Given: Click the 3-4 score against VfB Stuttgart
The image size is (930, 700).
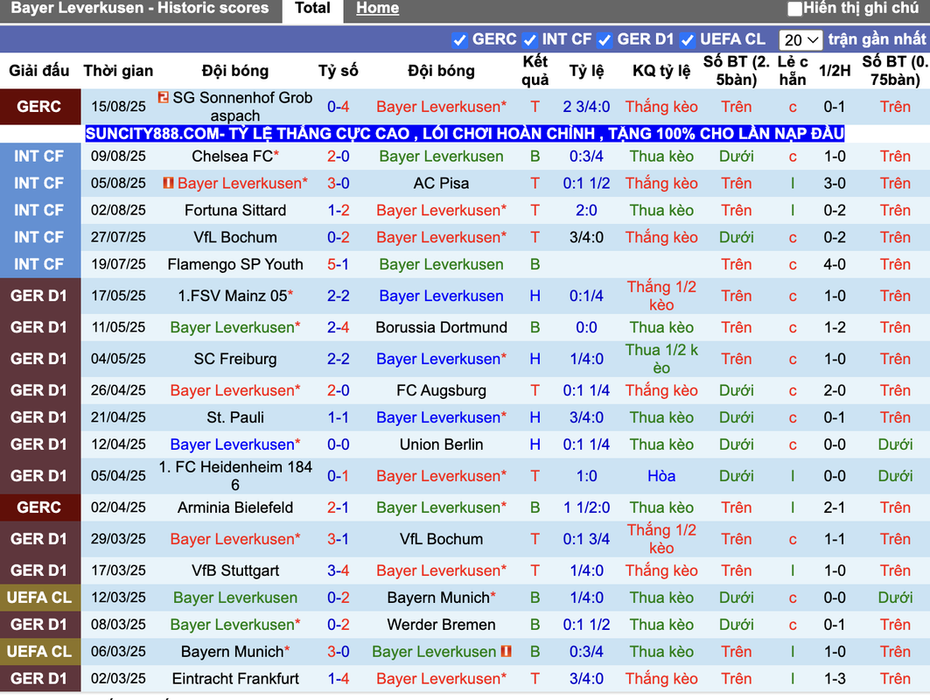Looking at the screenshot, I should point(338,570).
